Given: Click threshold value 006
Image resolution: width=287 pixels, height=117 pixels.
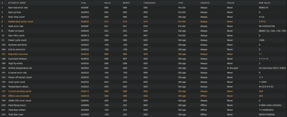Looking at the screenshot, I should 146,8.
